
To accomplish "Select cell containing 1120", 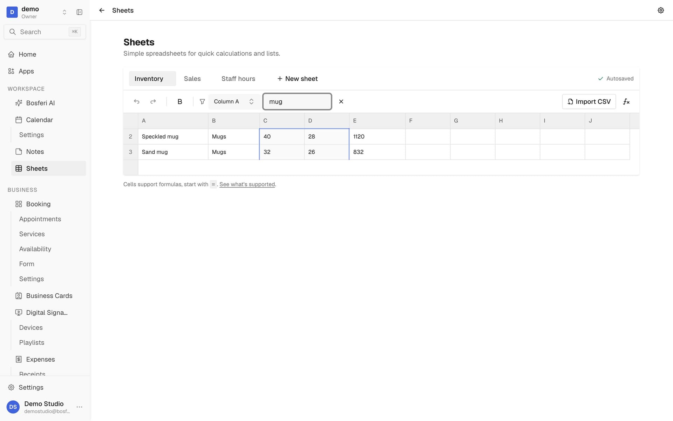I will (377, 136).
